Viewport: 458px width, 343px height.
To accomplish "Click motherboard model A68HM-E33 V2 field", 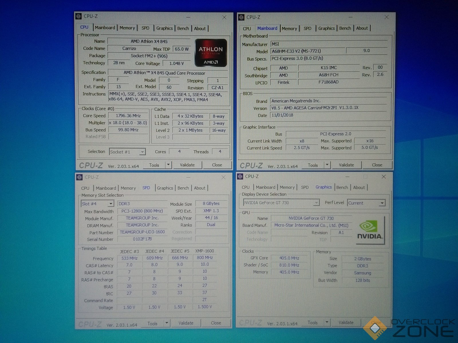I will click(x=308, y=51).
